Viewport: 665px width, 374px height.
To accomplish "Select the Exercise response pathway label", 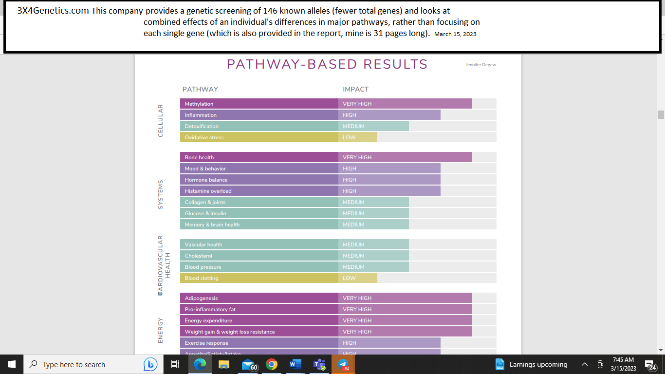I will tap(206, 343).
